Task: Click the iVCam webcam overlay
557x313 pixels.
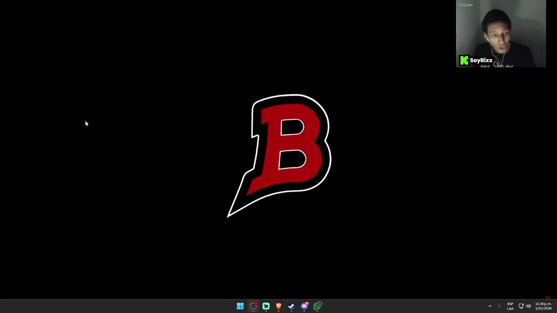Action: [501, 34]
